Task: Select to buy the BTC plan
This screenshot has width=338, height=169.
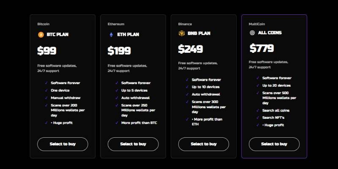Action: click(63, 144)
